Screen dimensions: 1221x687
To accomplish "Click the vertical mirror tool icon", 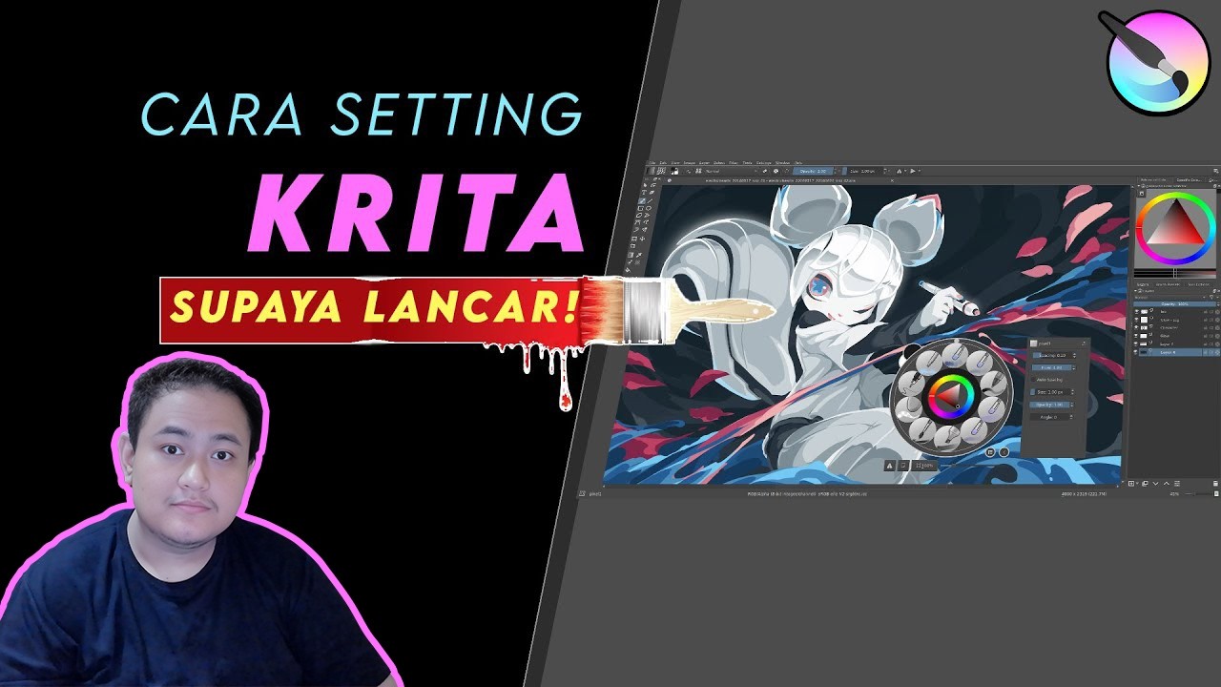I will (x=913, y=171).
